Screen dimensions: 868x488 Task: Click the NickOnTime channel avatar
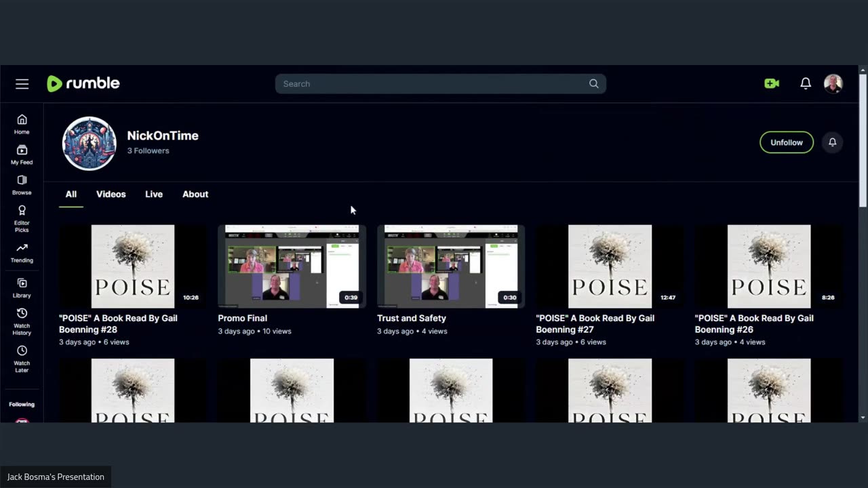pyautogui.click(x=90, y=143)
